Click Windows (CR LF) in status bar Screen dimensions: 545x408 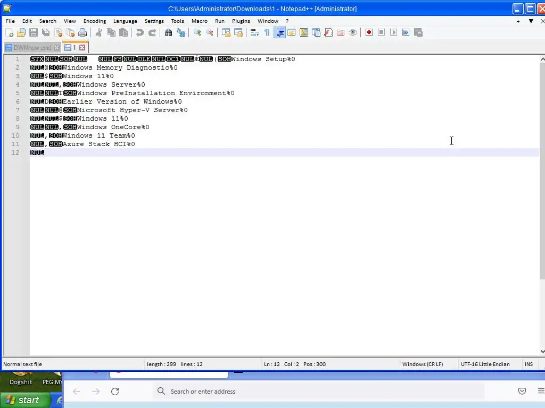[x=422, y=364]
